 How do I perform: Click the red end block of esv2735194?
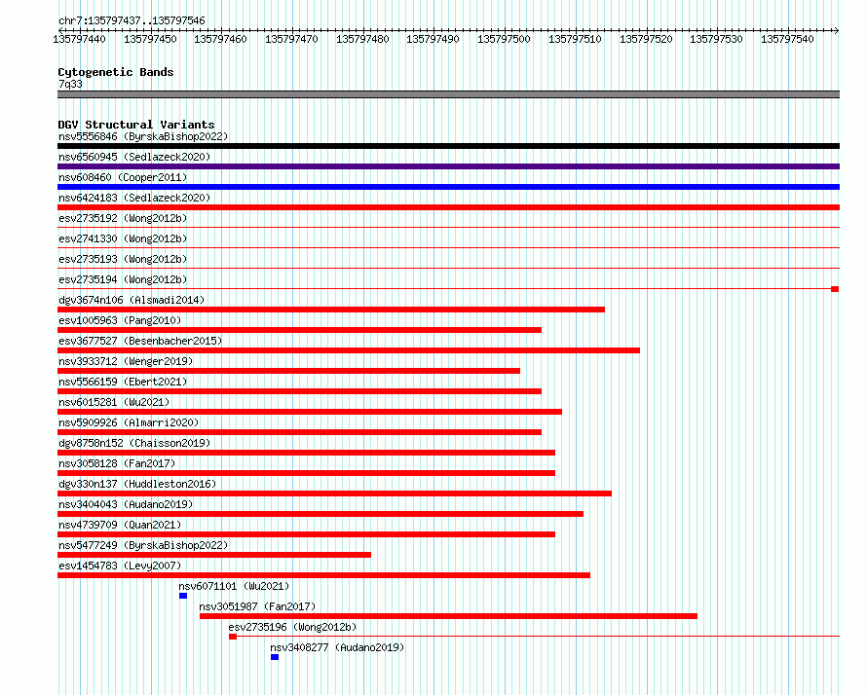point(835,289)
